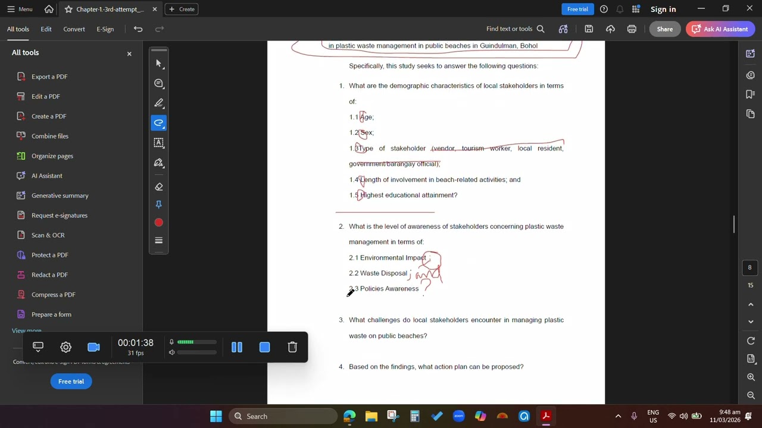
Task: Open the red color picker swatch
Action: tap(158, 222)
